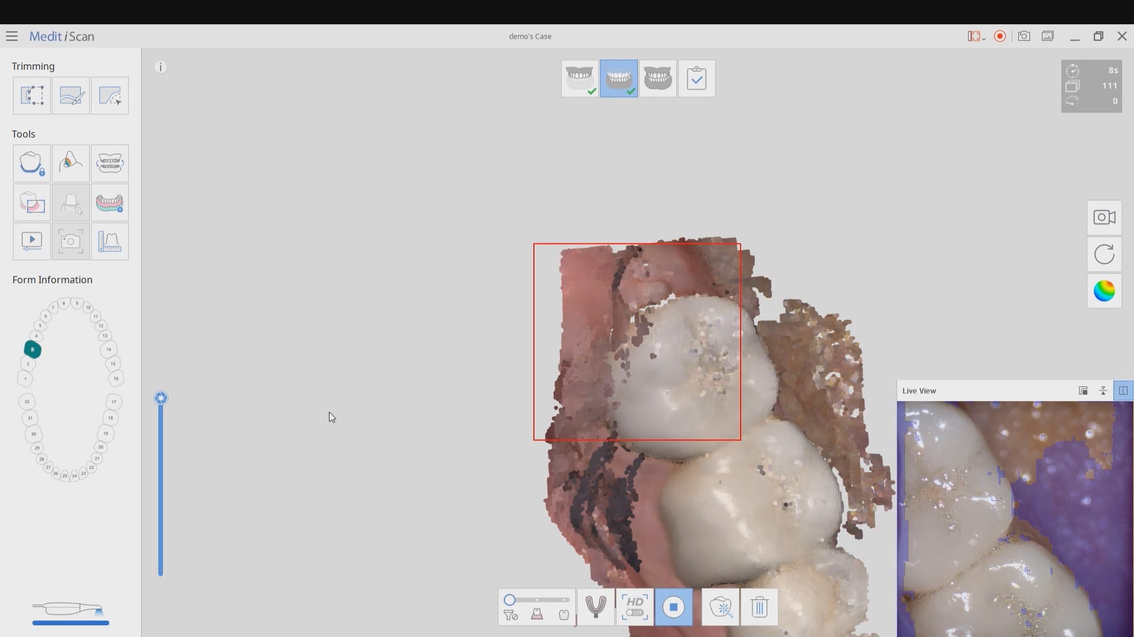Open the measurement ruler tool
Screen dimensions: 1134x637
[x=110, y=242]
